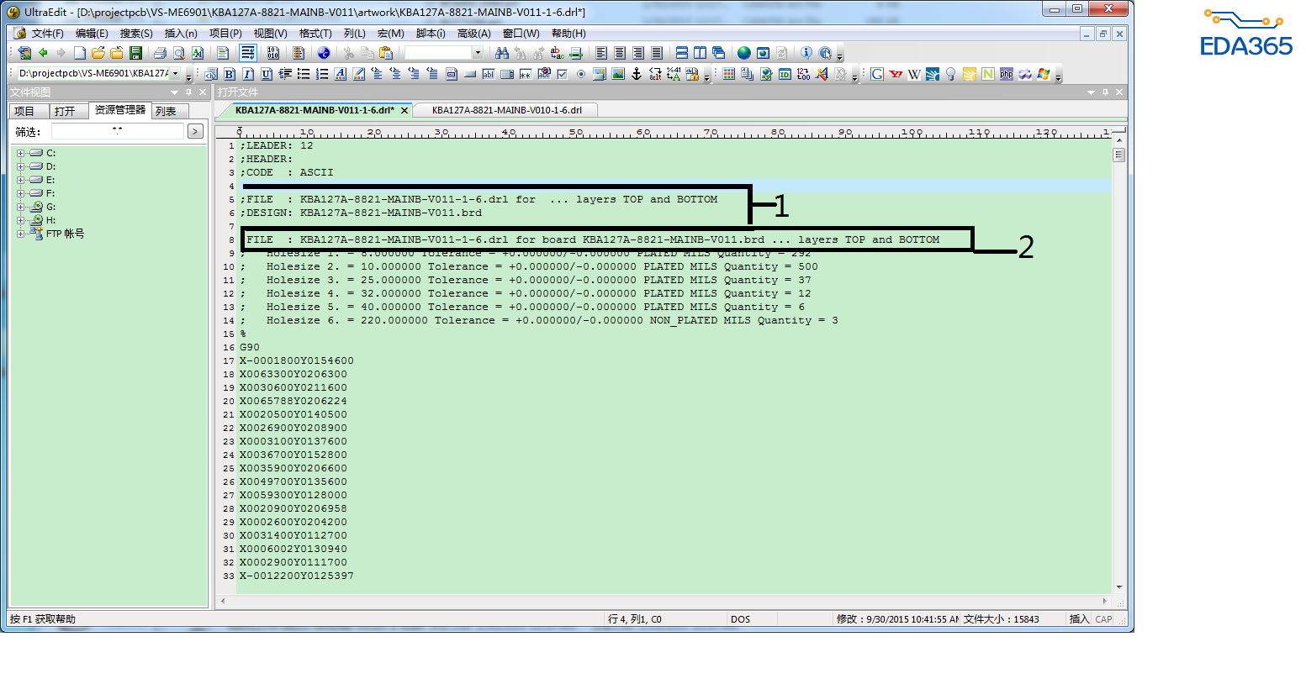The height and width of the screenshot is (689, 1306).
Task: Apply HTML italic tag icon
Action: 248,74
